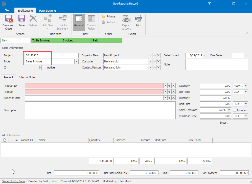Clear the Product ID field
The image size is (252, 184).
tap(173, 86)
